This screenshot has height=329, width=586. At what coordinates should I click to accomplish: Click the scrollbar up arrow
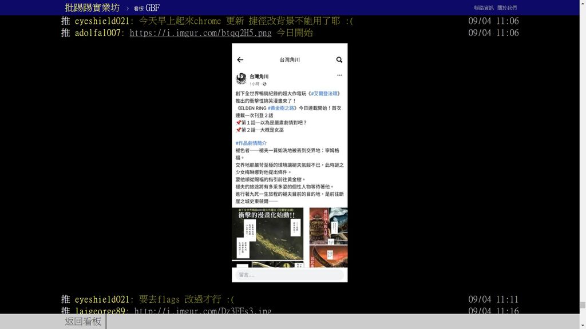point(583,3)
